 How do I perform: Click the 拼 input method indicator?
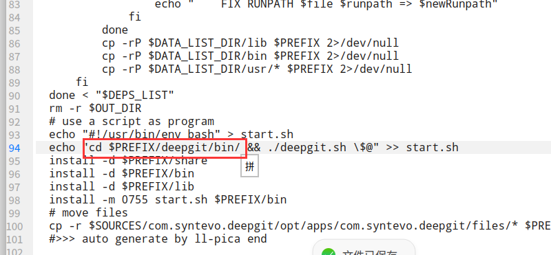pyautogui.click(x=249, y=167)
